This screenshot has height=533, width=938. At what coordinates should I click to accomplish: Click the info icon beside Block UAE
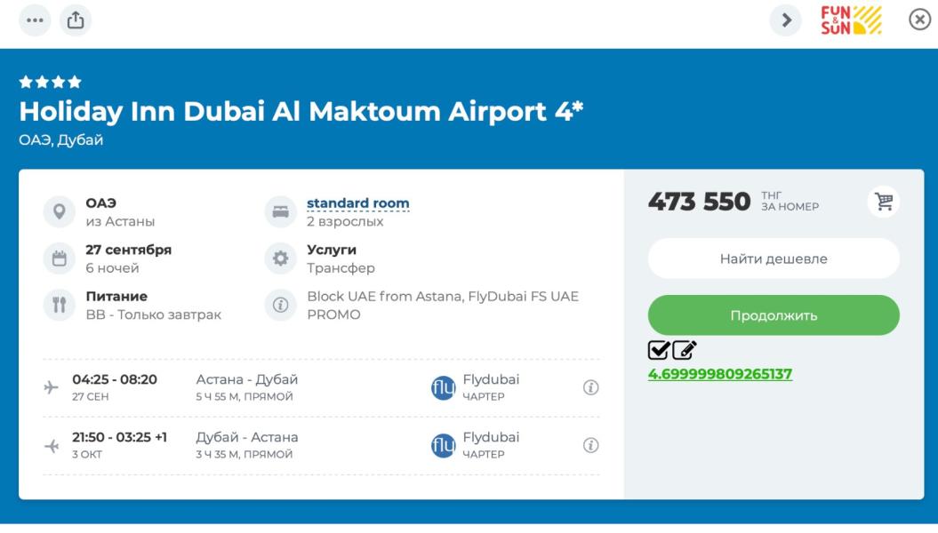[281, 305]
